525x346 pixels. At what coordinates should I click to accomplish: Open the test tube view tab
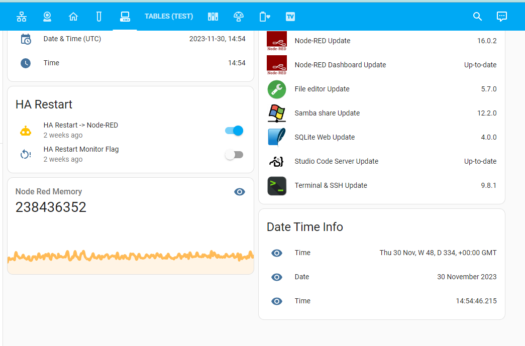(x=99, y=17)
